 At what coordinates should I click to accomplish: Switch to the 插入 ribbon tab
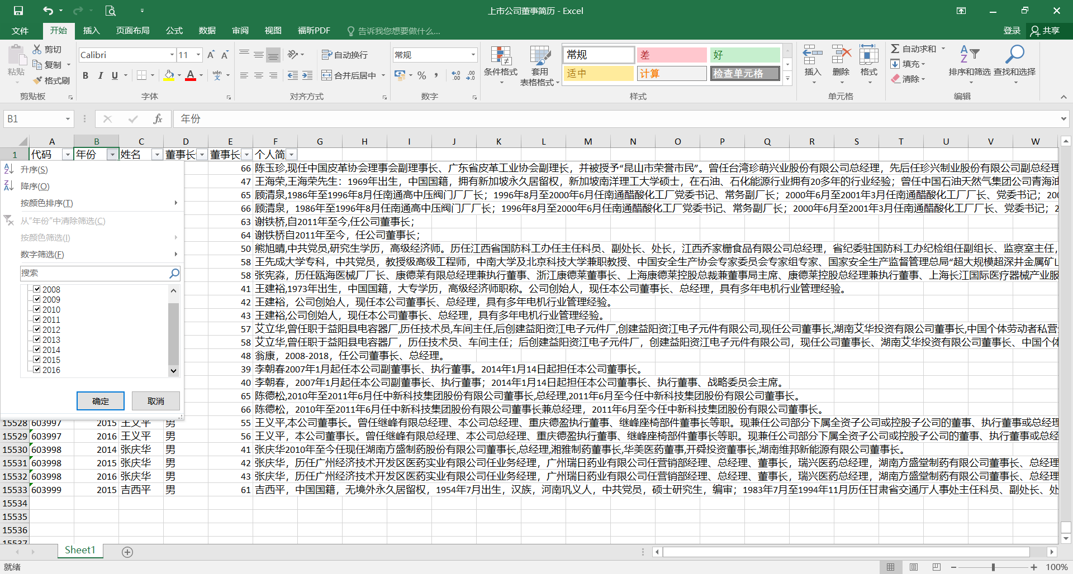91,31
